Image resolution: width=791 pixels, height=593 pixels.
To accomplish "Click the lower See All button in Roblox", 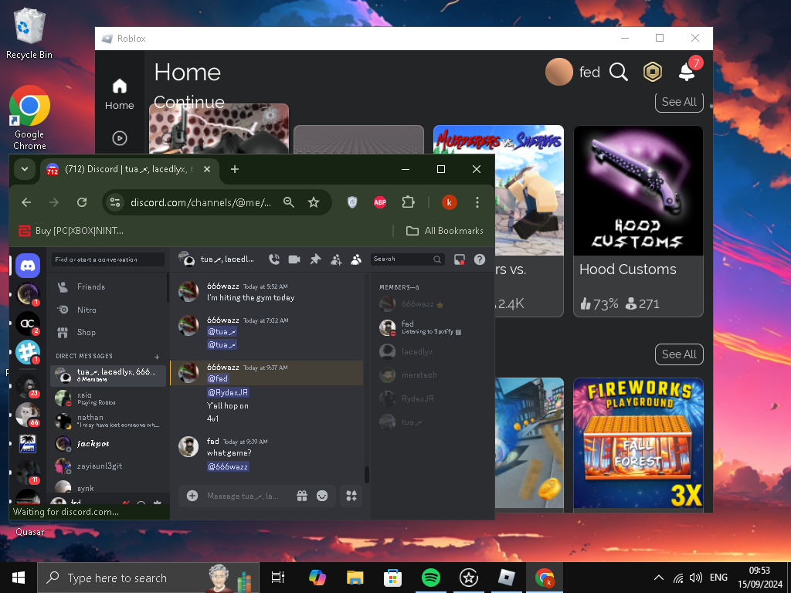I will pyautogui.click(x=679, y=354).
